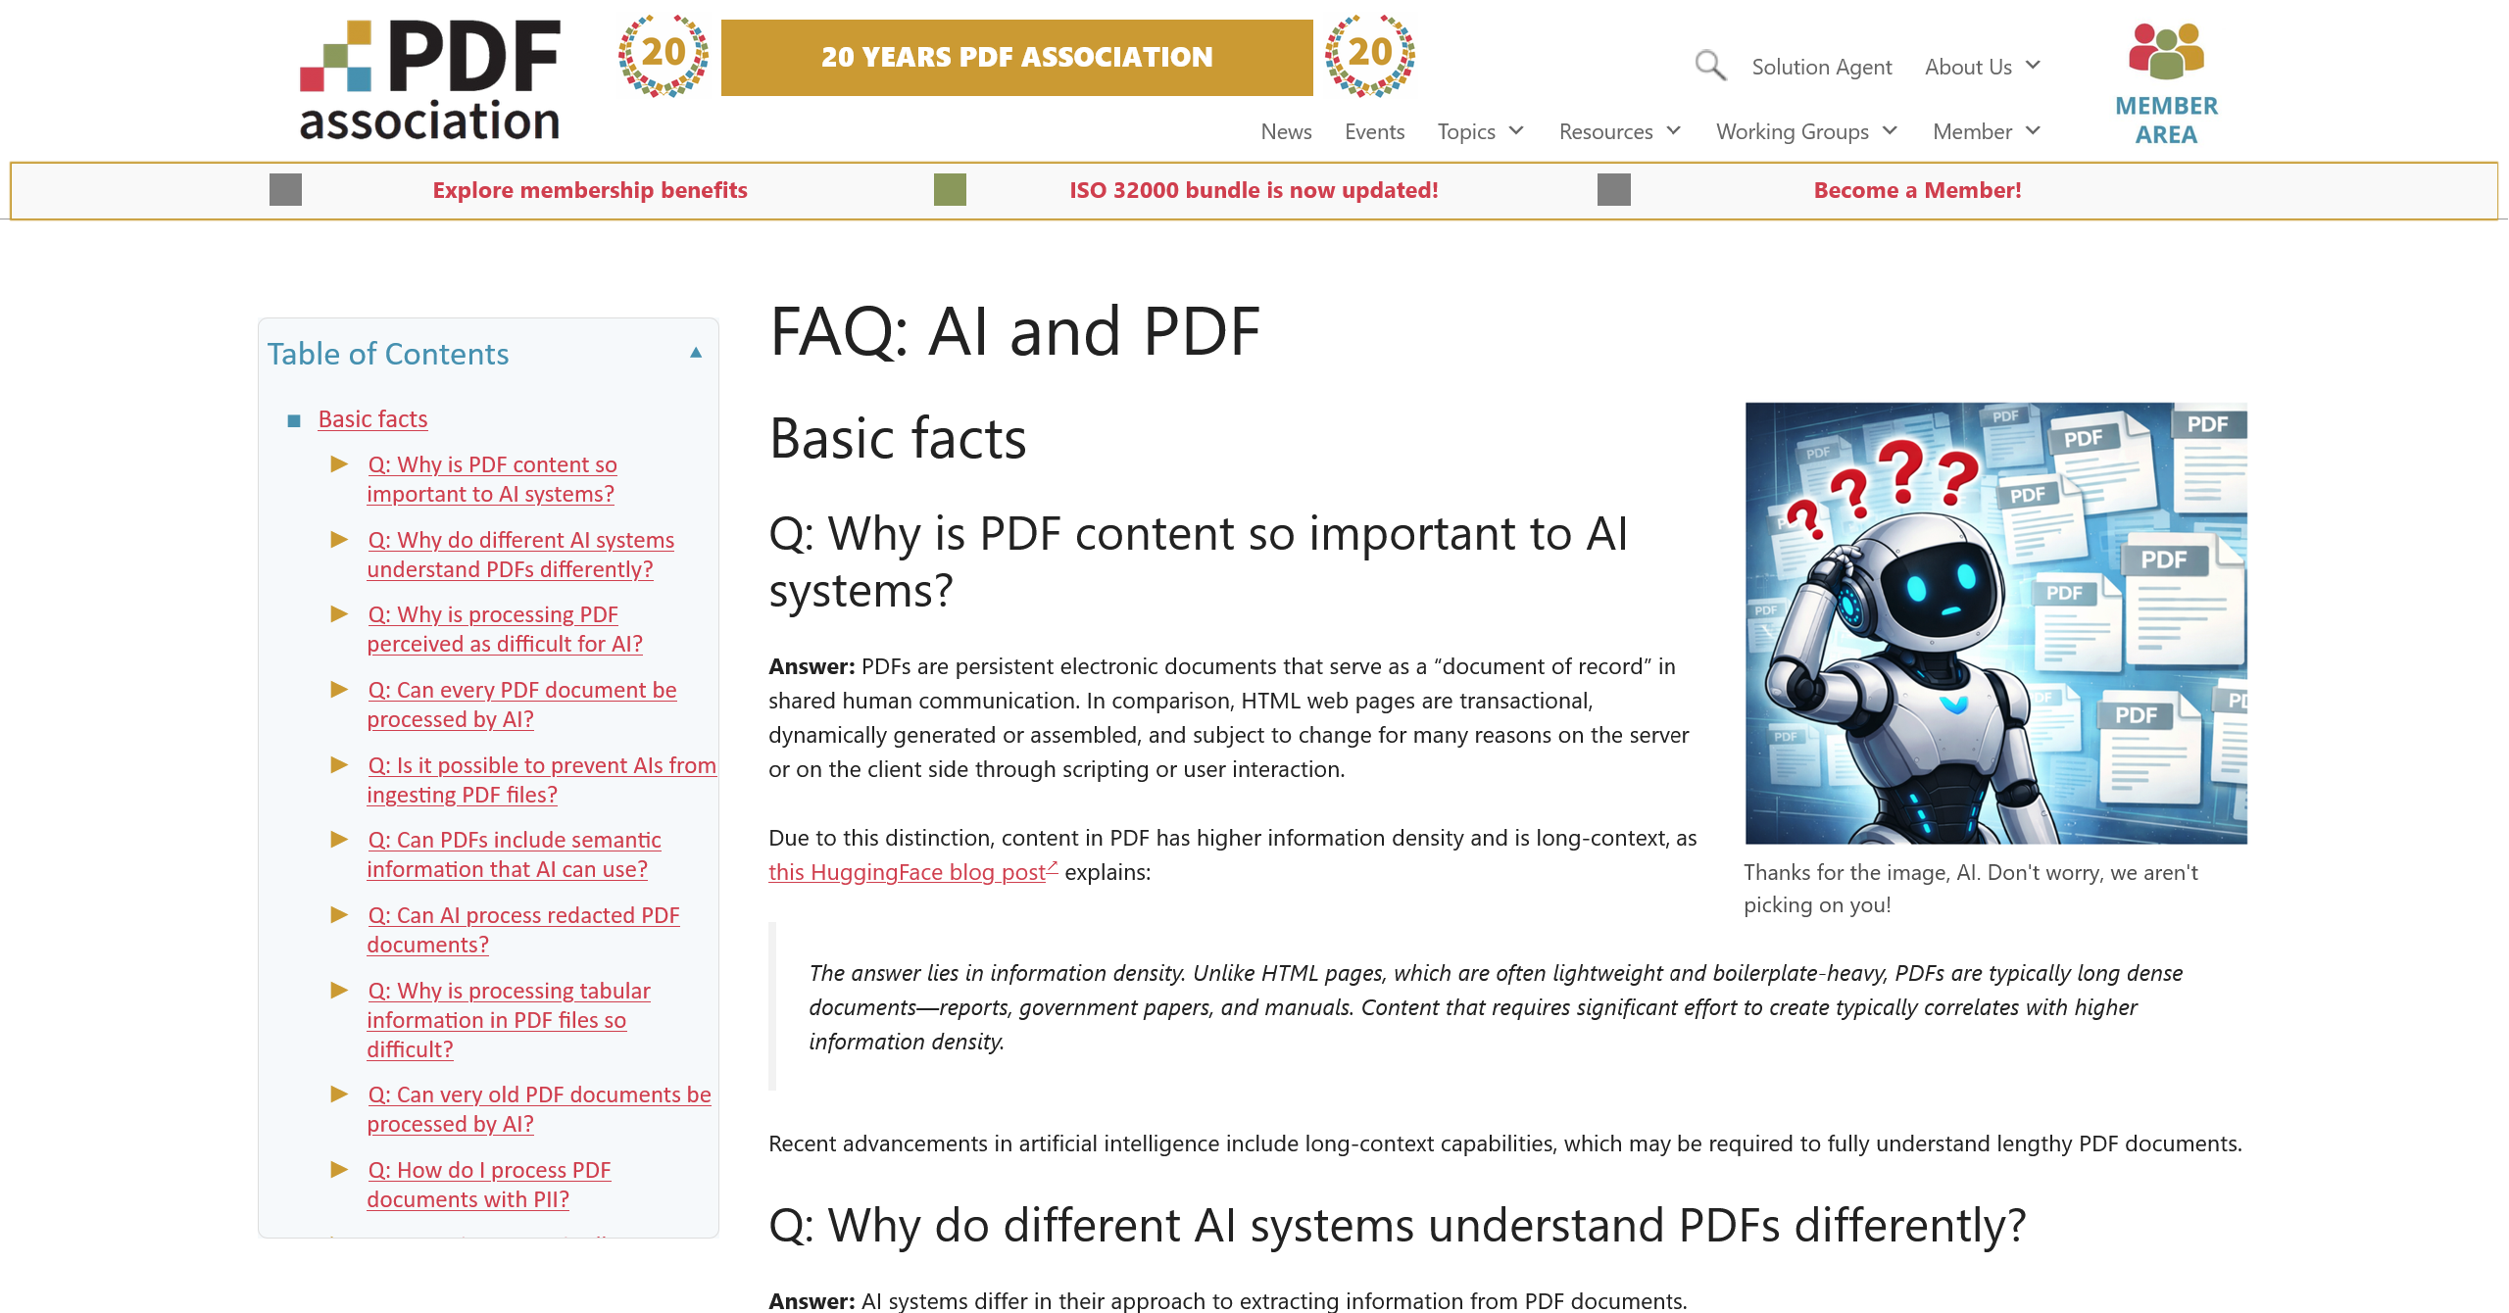Expand the About Us dropdown chevron
The width and height of the screenshot is (2509, 1313).
point(2033,65)
